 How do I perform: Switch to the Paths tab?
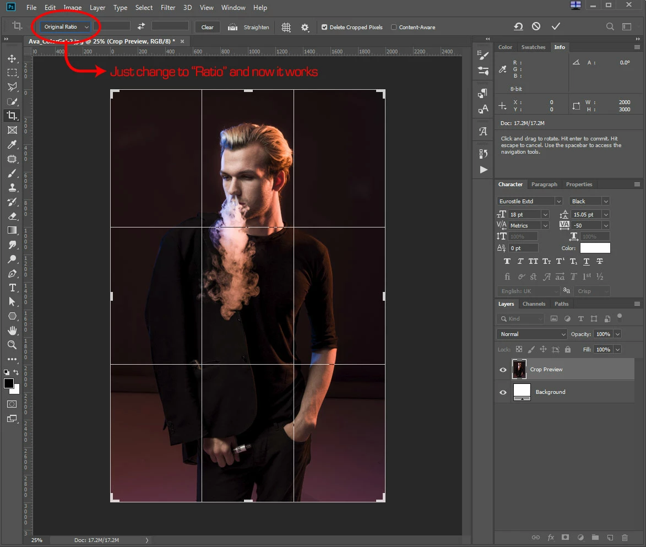pos(561,304)
